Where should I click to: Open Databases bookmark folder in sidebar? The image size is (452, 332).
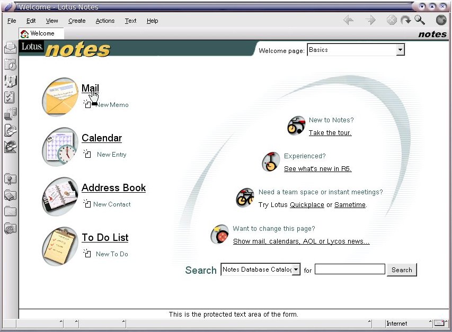[11, 195]
